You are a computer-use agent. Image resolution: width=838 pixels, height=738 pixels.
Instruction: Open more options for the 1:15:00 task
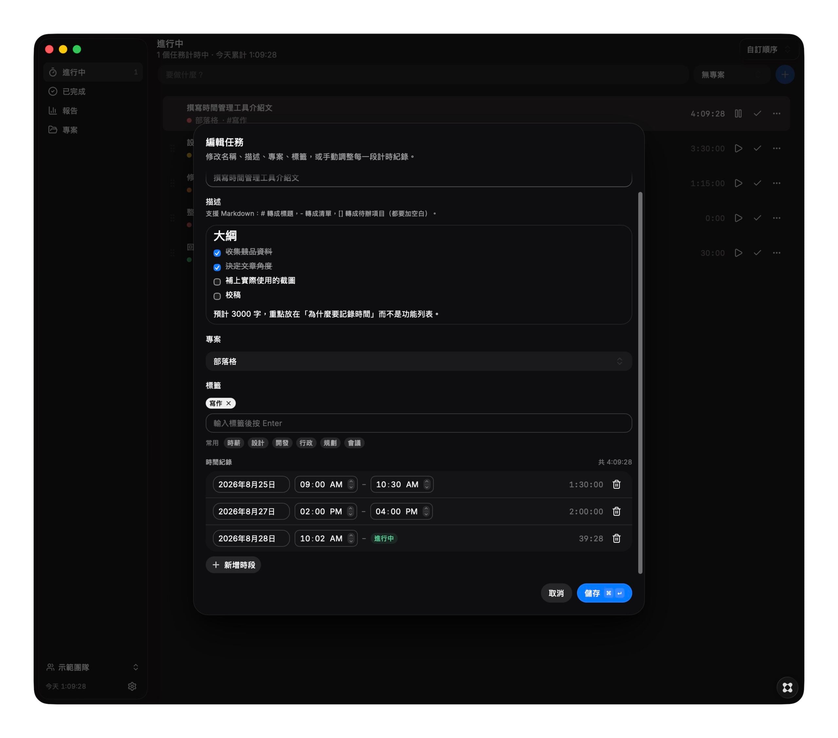[776, 183]
